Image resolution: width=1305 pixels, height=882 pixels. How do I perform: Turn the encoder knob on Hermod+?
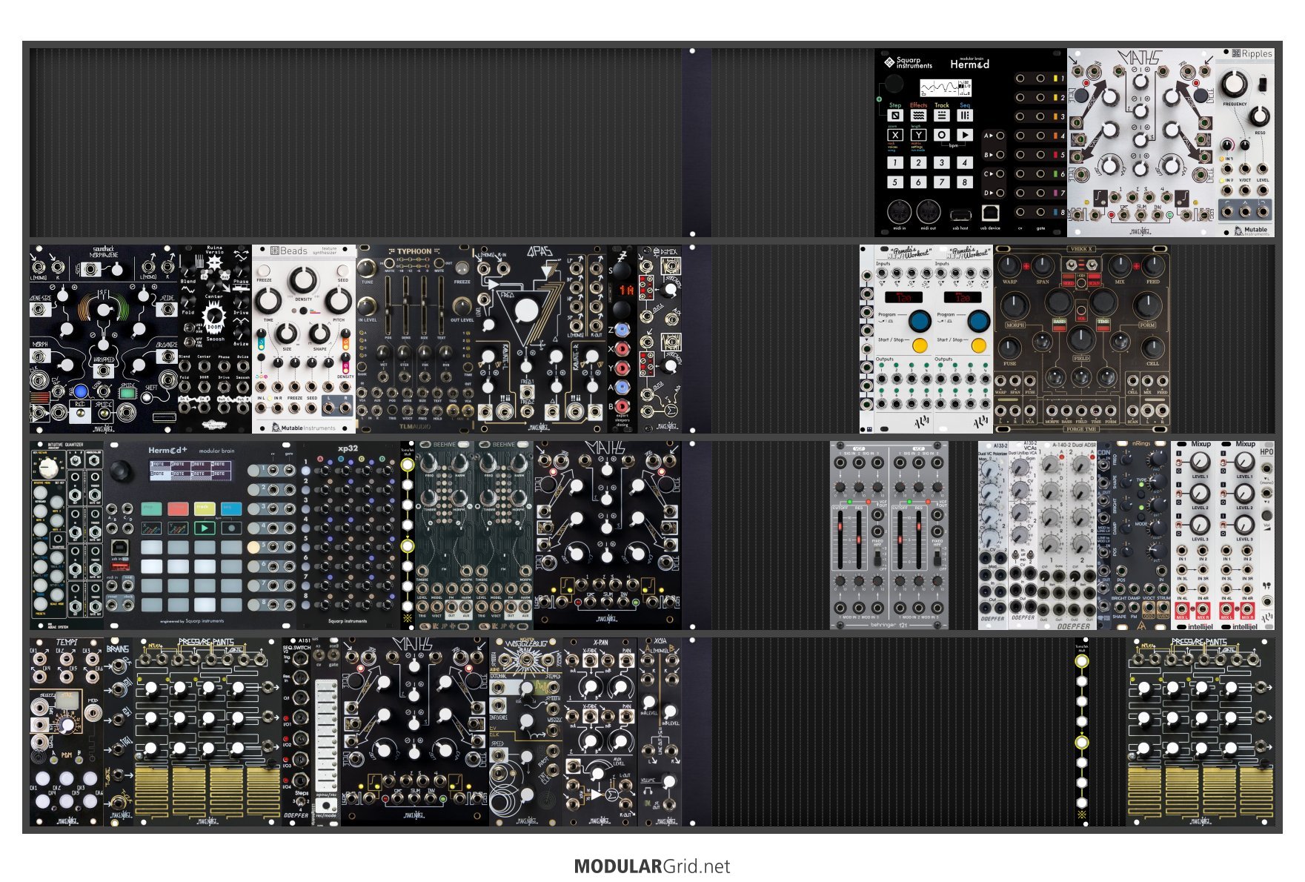click(120, 471)
